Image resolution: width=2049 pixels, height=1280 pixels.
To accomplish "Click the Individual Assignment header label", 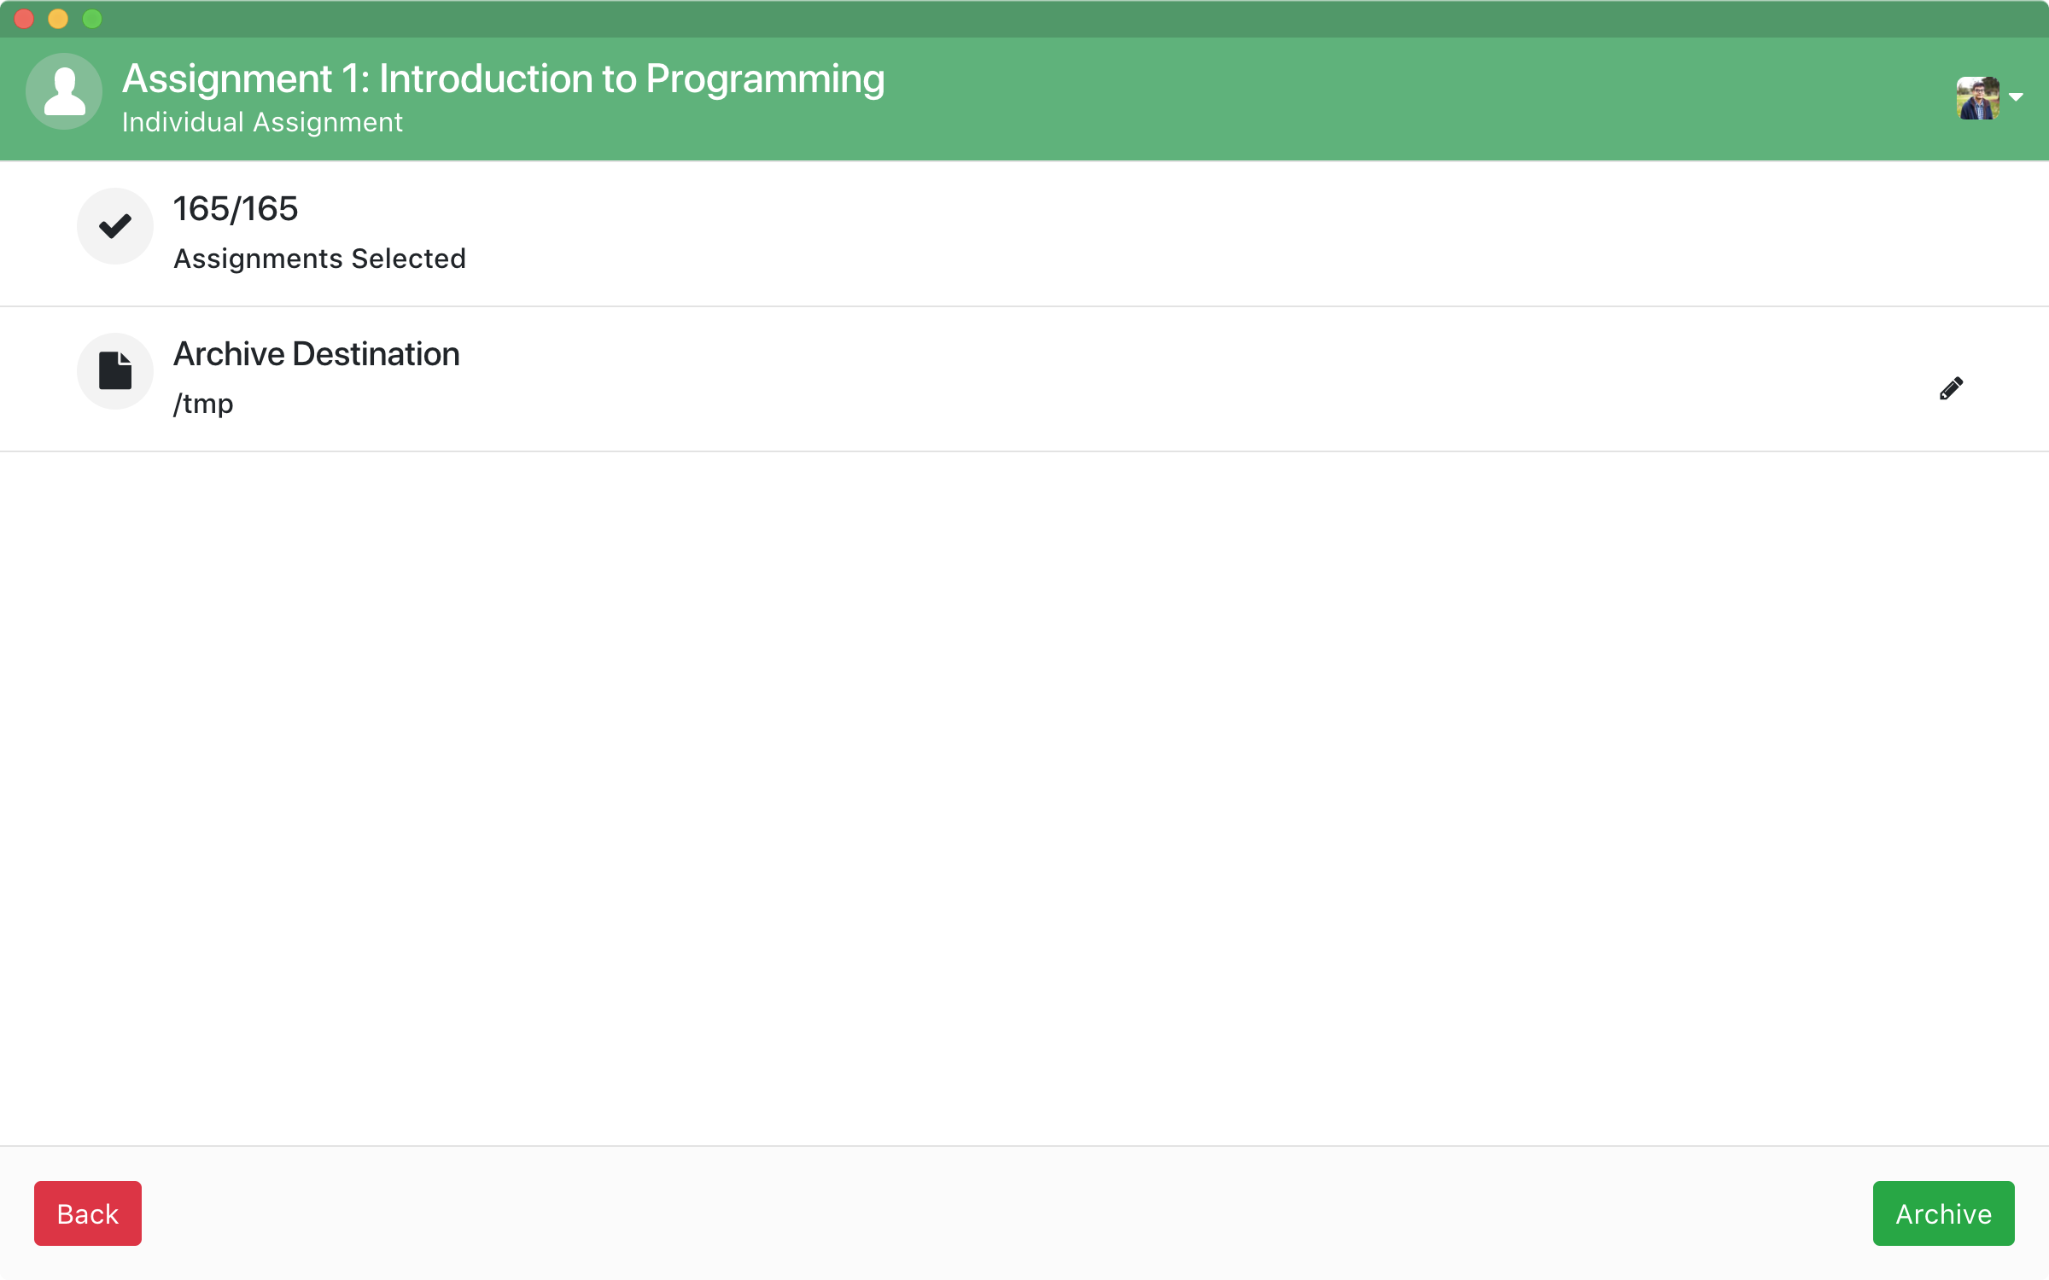I will click(x=262, y=122).
